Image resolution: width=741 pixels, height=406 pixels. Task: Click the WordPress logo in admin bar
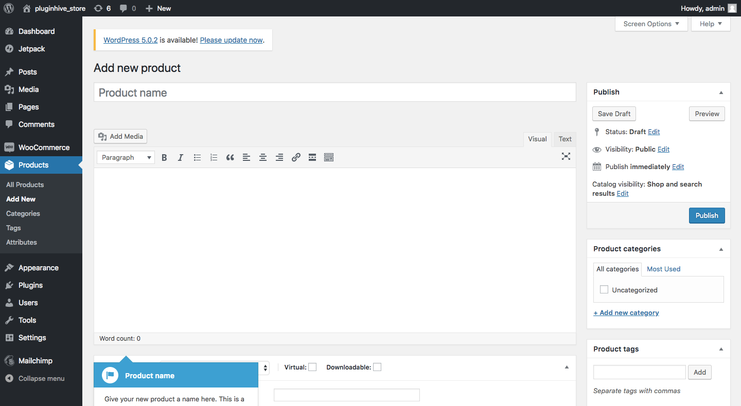(9, 8)
